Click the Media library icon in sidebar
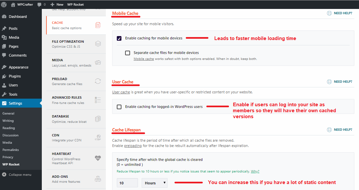 [x=4, y=37]
